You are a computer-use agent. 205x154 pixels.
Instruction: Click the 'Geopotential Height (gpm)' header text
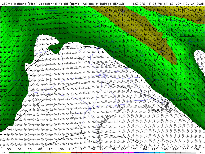(x=59, y=4)
